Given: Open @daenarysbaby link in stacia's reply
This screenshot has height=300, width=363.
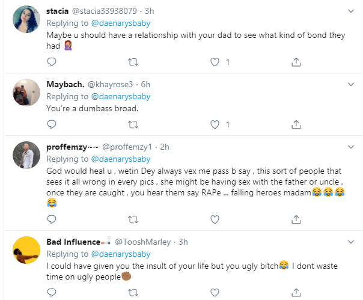Looking at the screenshot, I should pos(121,22).
